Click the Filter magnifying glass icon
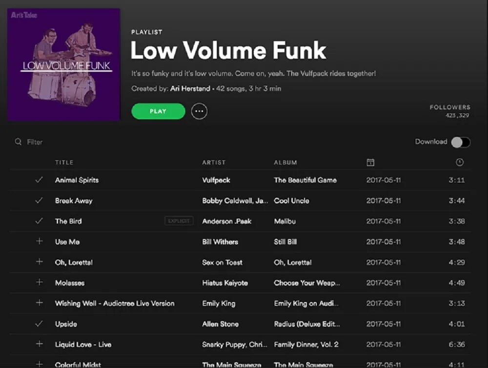Viewport: 488px width, 368px height. 19,142
